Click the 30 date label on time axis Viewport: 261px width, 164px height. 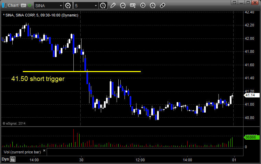point(81,160)
